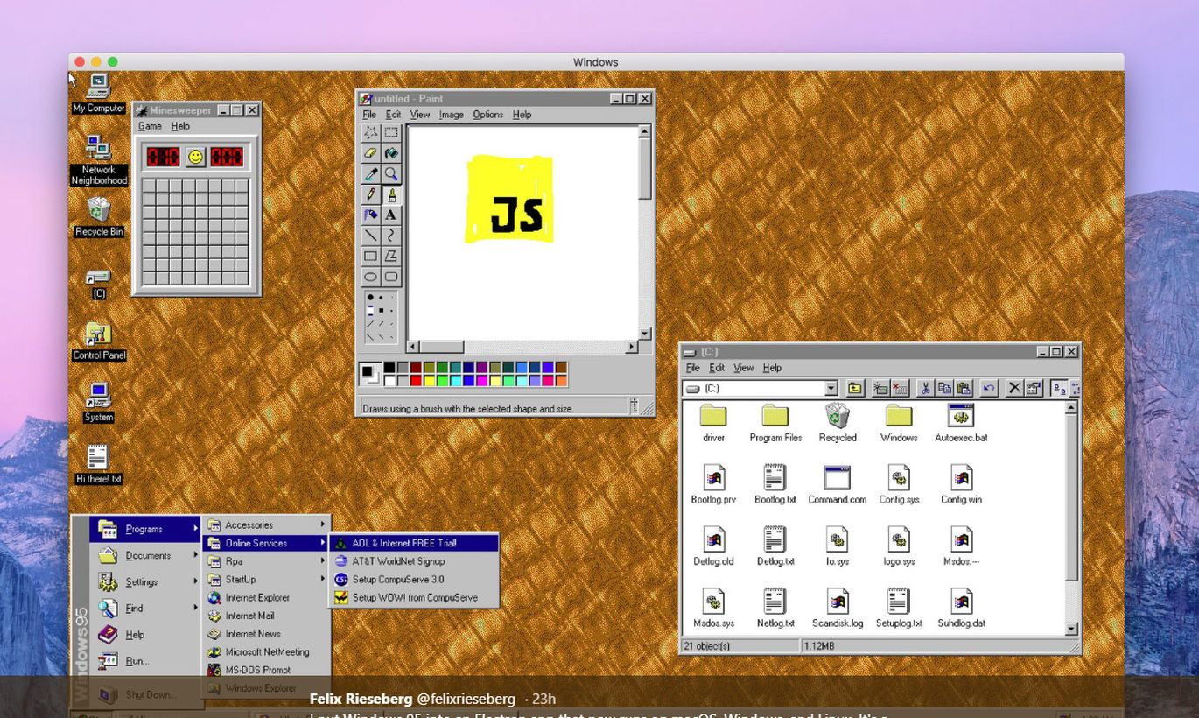Select the straight Line tool in Paint

pos(371,235)
